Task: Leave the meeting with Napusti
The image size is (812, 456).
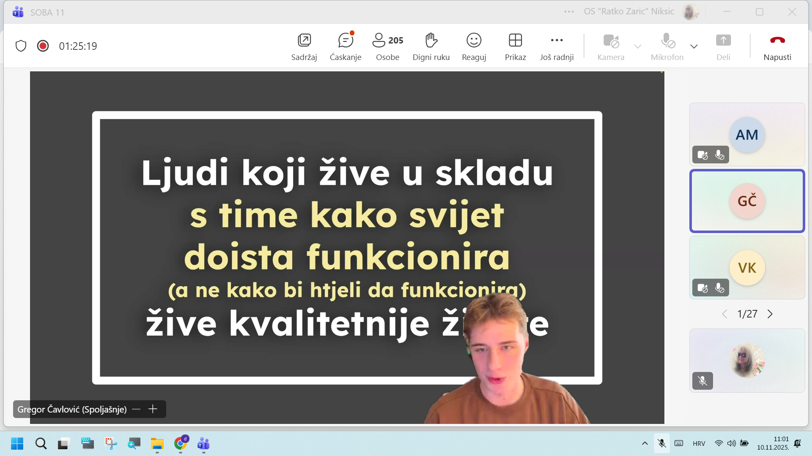Action: point(777,46)
